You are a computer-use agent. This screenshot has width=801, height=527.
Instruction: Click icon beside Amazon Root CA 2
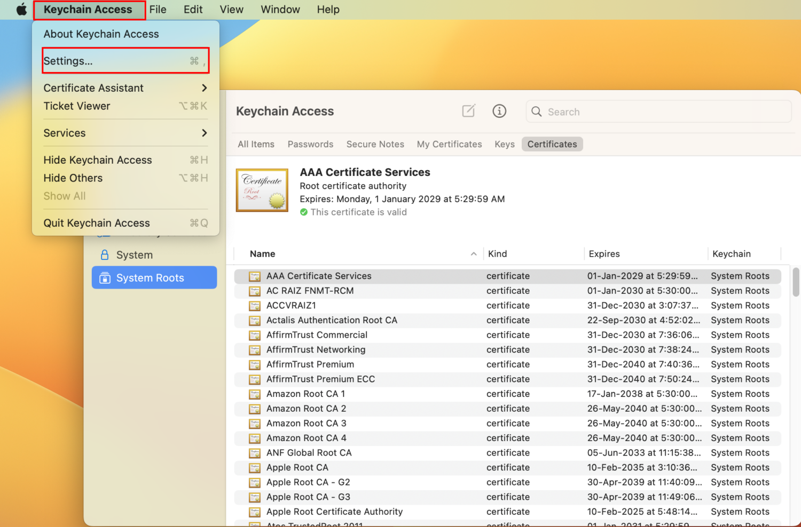coord(255,409)
